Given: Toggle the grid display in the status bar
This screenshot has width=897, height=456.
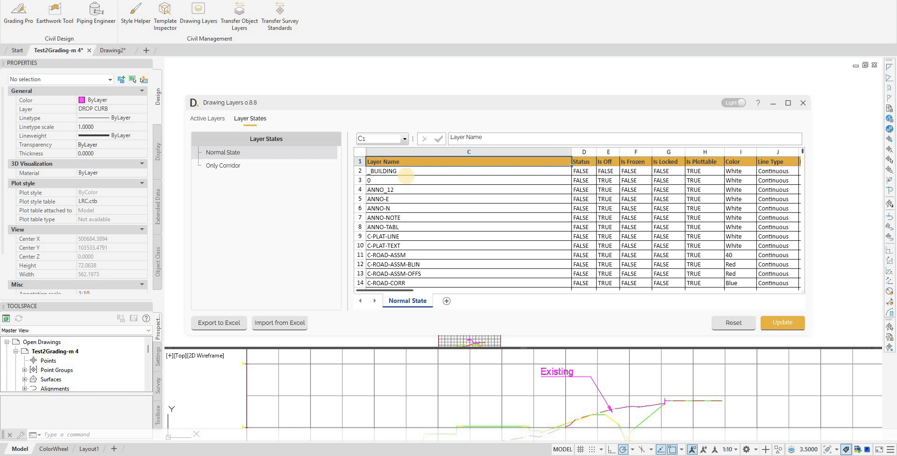Looking at the screenshot, I should pos(580,449).
